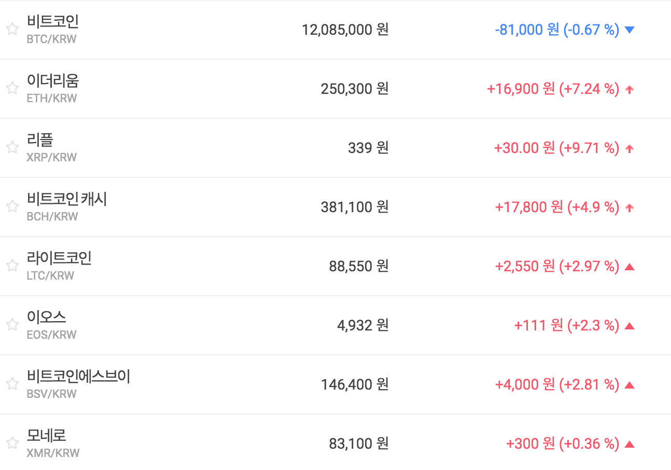Click the red up arrow for 이더리움

click(x=630, y=89)
